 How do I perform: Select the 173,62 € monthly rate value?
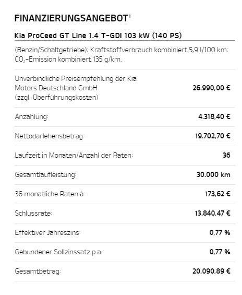[x=217, y=194]
